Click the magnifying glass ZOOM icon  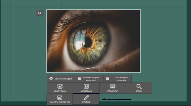coord(139,86)
